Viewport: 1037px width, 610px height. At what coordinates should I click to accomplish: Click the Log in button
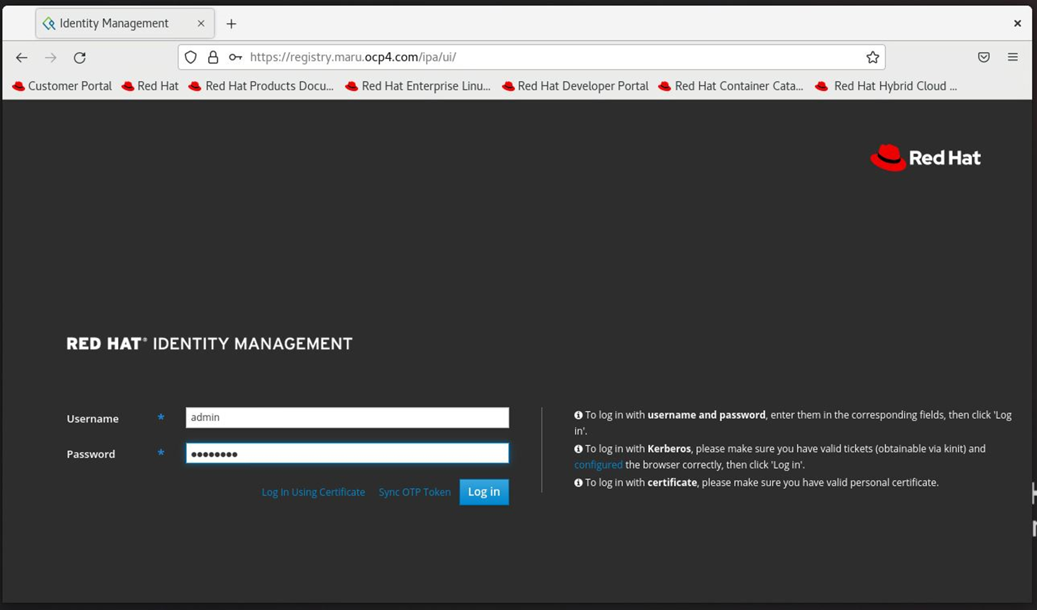point(484,492)
